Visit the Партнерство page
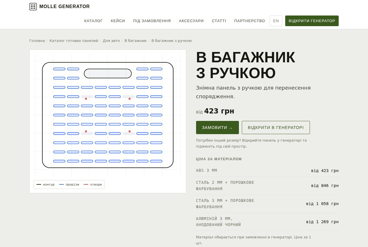 point(250,21)
